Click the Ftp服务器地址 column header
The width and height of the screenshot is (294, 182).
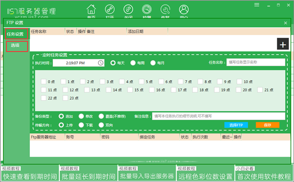tap(48, 137)
